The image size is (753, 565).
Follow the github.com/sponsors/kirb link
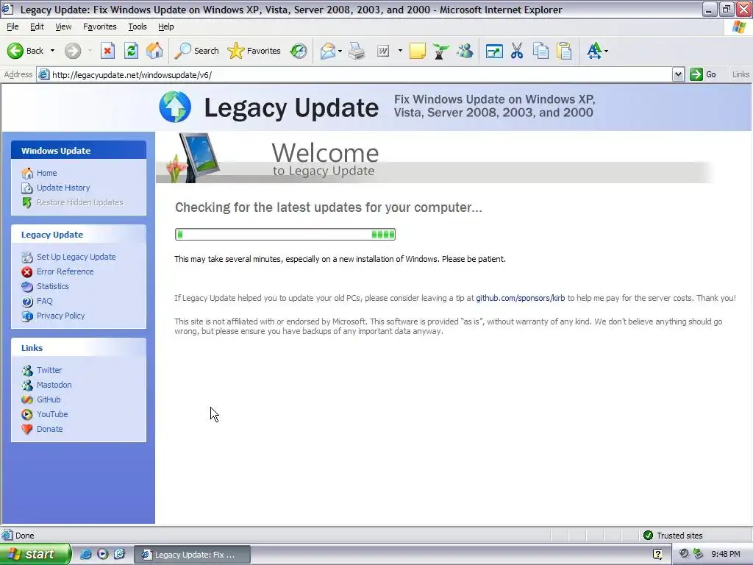[x=521, y=298]
